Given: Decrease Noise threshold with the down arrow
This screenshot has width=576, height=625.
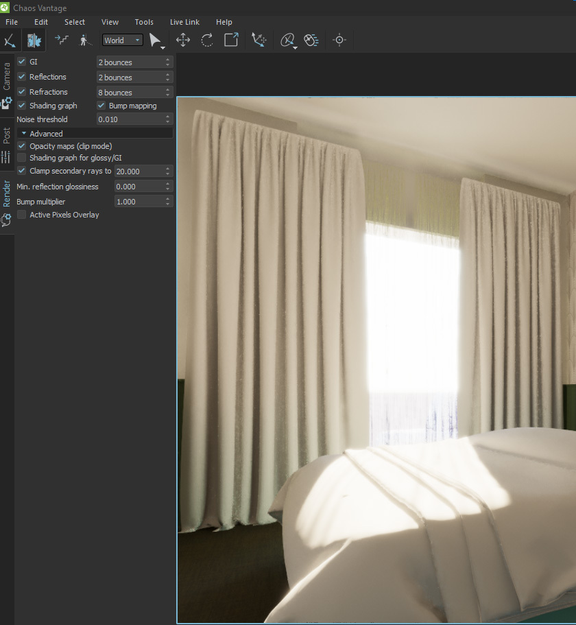Looking at the screenshot, I should pos(168,121).
